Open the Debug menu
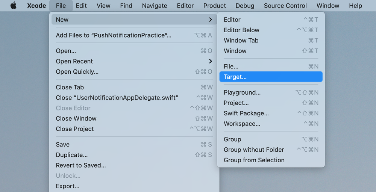Screen dimensions: 376x192 click(x=245, y=6)
